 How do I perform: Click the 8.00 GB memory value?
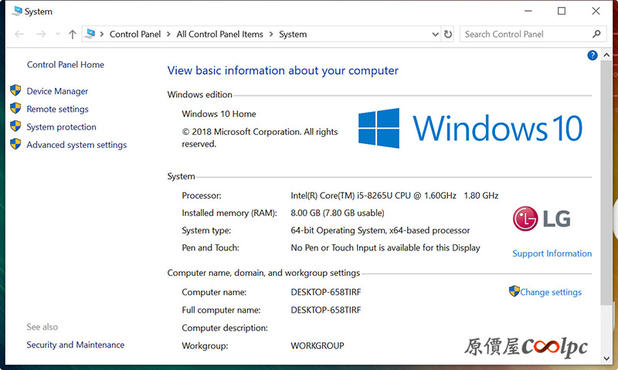(x=338, y=213)
